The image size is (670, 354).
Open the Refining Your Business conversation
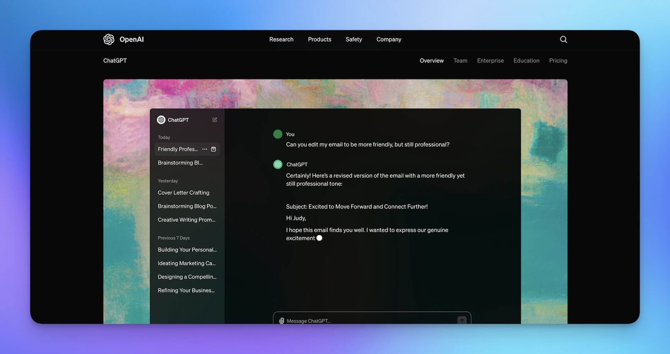tap(186, 290)
